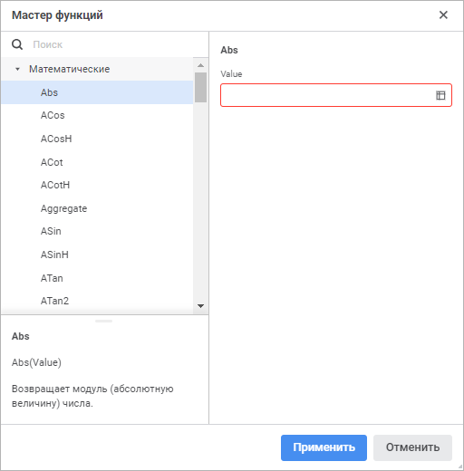Select the Aggregate function
Viewport: 464px width, 471px height.
coord(97,208)
